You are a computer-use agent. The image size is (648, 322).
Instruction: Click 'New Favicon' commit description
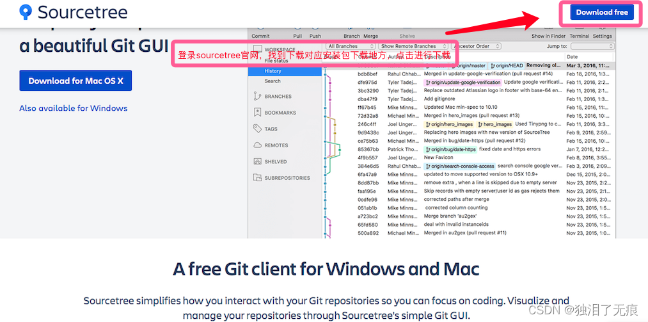(x=438, y=157)
